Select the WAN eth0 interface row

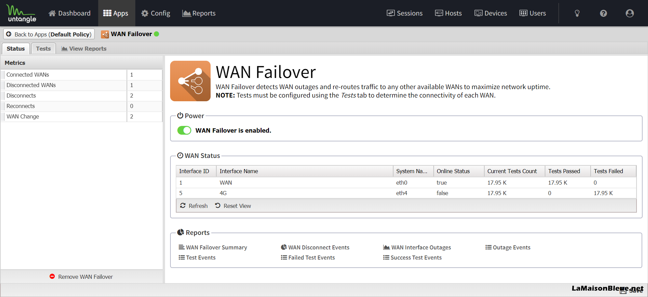click(x=406, y=183)
